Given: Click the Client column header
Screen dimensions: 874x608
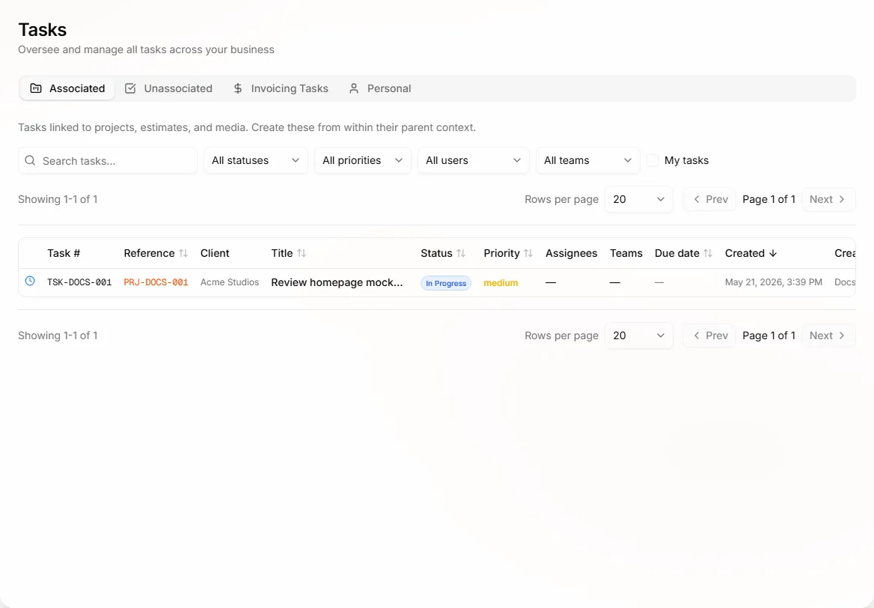Looking at the screenshot, I should point(215,253).
